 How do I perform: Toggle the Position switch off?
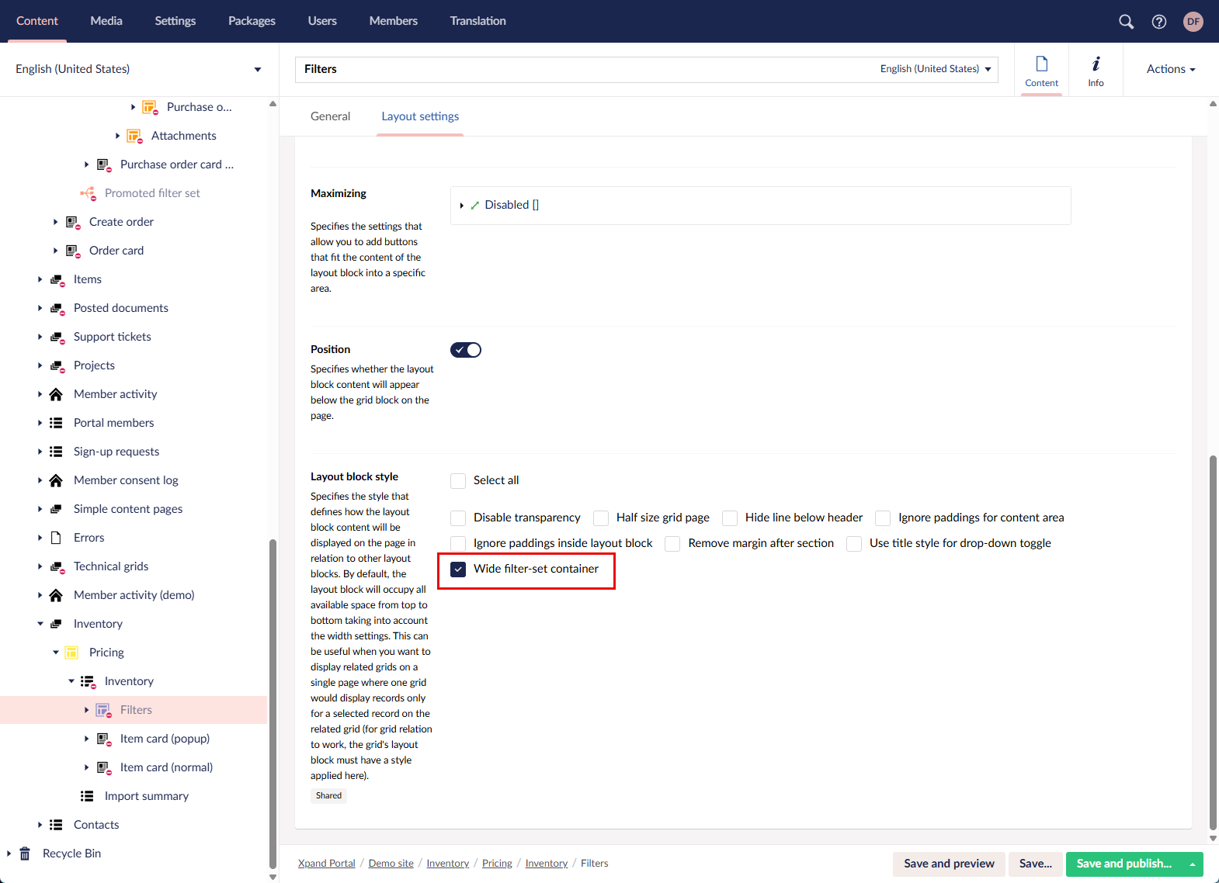(466, 350)
